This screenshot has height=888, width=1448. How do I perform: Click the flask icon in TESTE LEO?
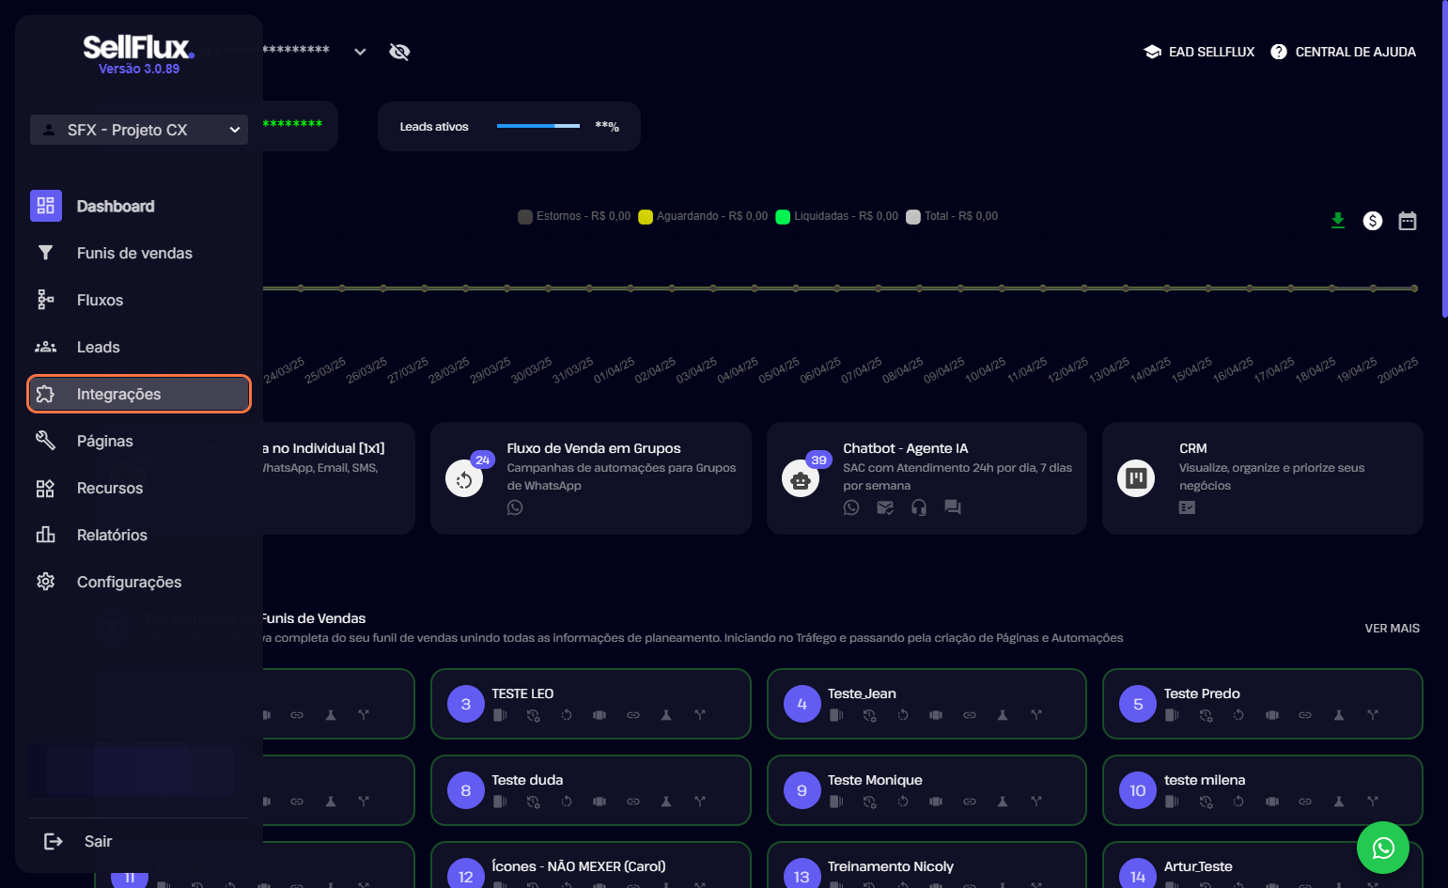coord(666,715)
